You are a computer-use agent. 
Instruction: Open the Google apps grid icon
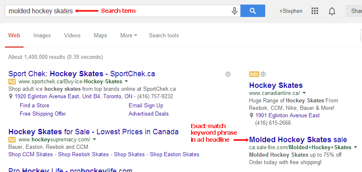[315, 11]
